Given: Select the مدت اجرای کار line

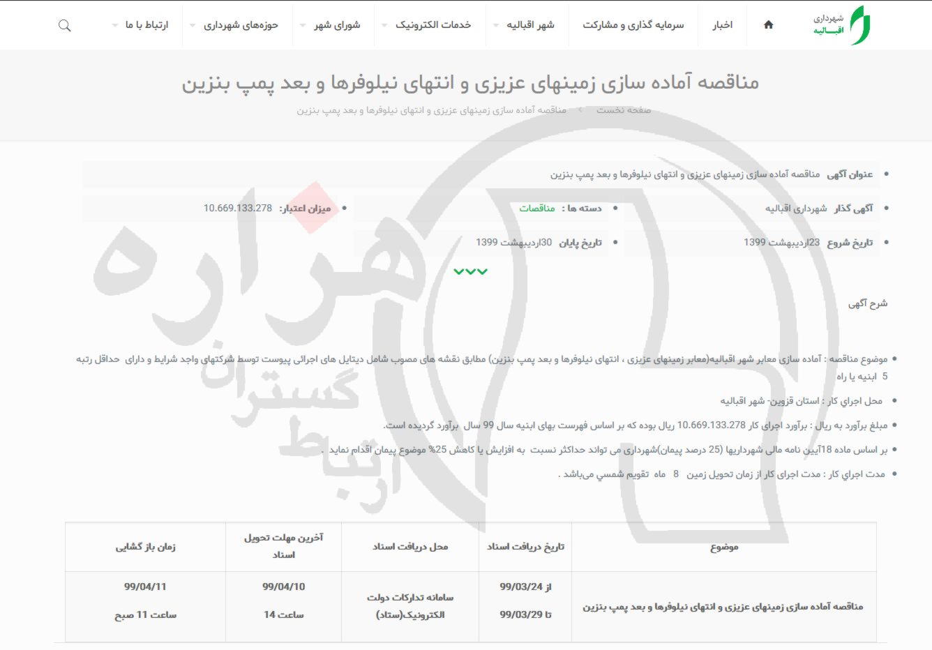Looking at the screenshot, I should point(722,474).
